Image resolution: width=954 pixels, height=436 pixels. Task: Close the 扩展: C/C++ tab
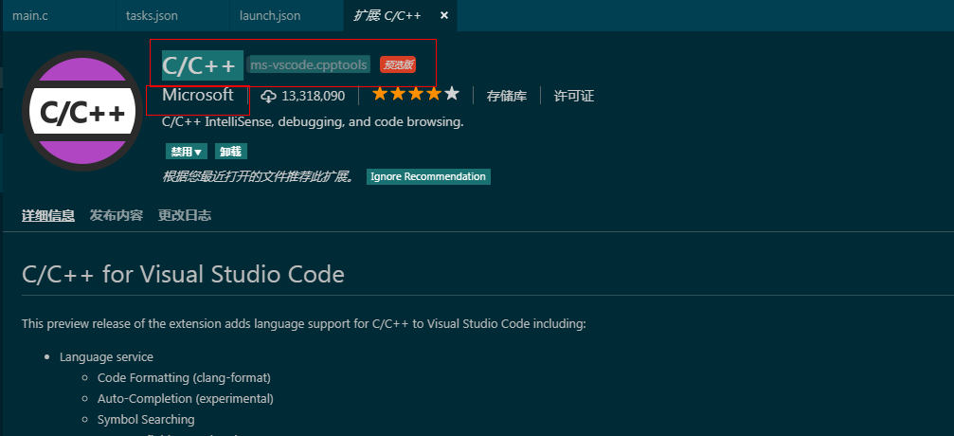pyautogui.click(x=444, y=16)
